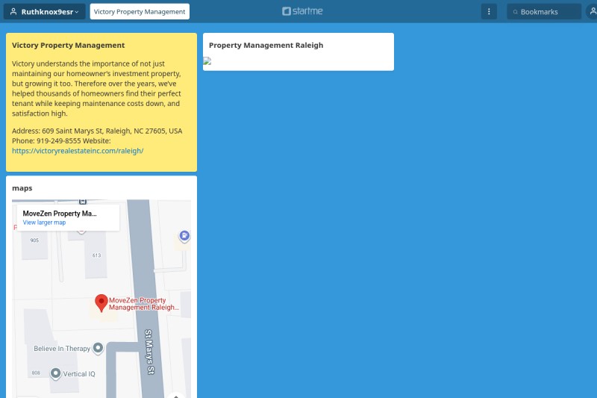Click the MoveZen Property Ma... map card title
Image resolution: width=597 pixels, height=398 pixels.
(x=60, y=214)
